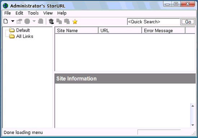This screenshot has height=138, width=198.
Task: Click the New document toolbar icon
Action: click(6, 21)
